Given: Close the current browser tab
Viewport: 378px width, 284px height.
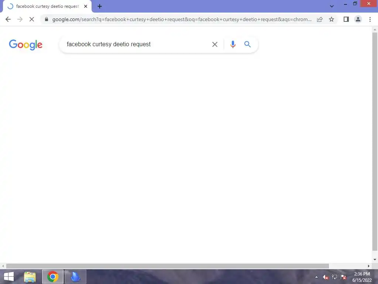Looking at the screenshot, I should 86,7.
